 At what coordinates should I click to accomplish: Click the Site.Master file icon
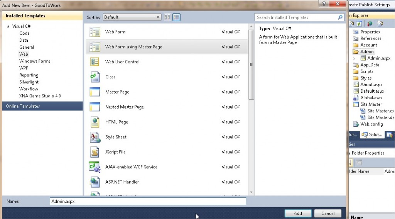click(356, 104)
